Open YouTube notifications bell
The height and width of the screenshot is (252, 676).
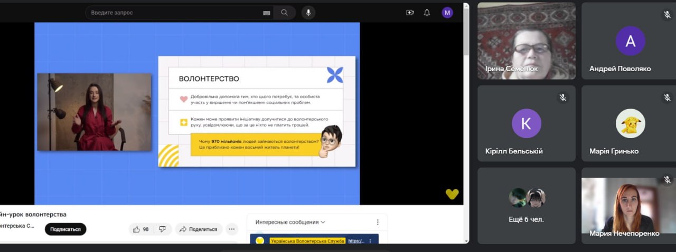pos(427,13)
